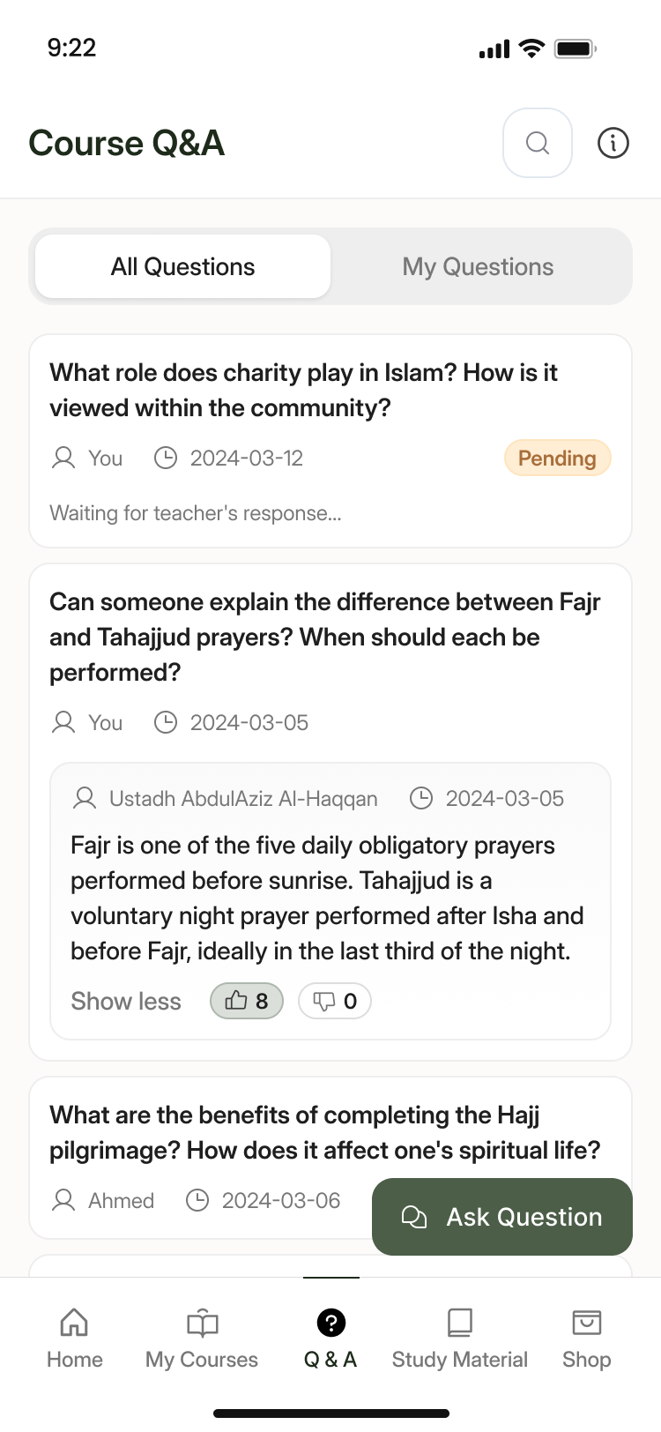
Task: Tap the Pending status badge
Action: click(557, 459)
